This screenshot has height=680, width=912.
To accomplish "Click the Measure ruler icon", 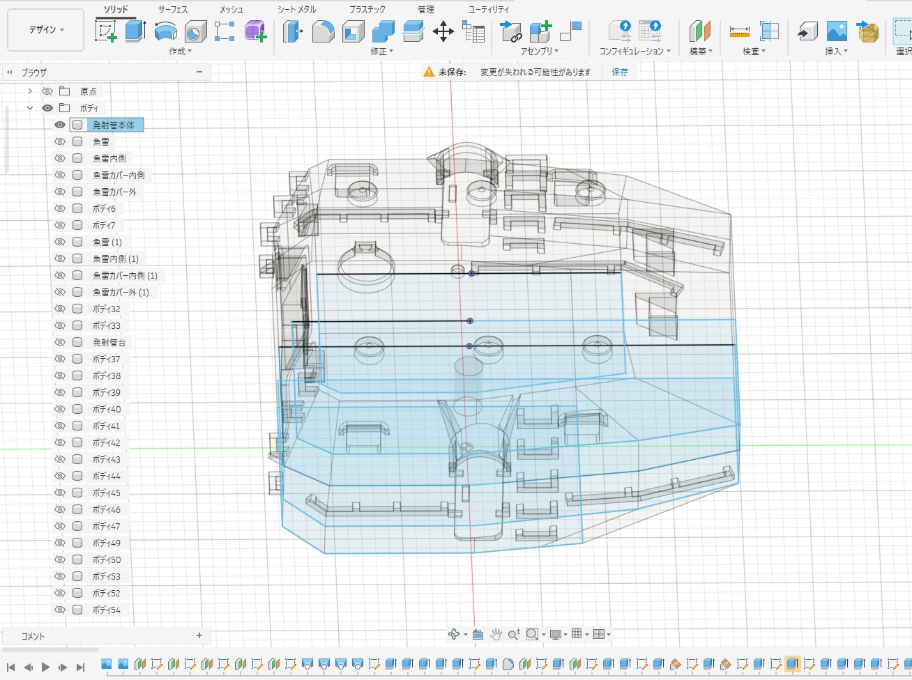I will pyautogui.click(x=739, y=31).
